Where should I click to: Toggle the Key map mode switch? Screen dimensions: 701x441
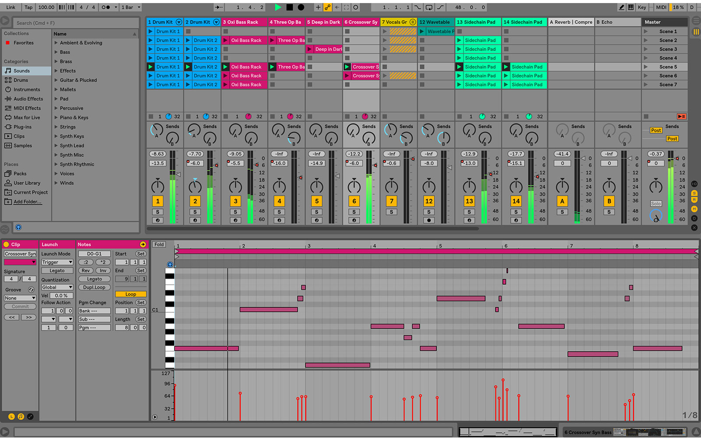pyautogui.click(x=642, y=7)
